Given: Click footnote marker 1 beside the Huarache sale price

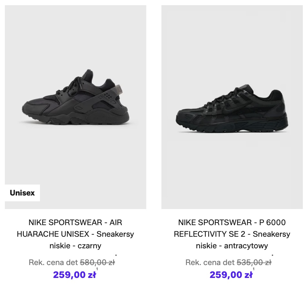Looking at the screenshot, I should (x=97, y=269).
